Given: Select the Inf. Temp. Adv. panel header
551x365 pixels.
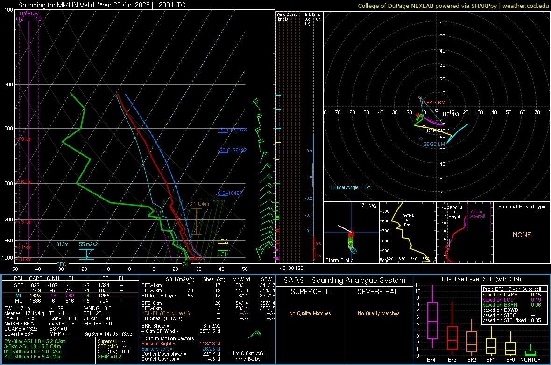Looking at the screenshot, I should coord(313,19).
